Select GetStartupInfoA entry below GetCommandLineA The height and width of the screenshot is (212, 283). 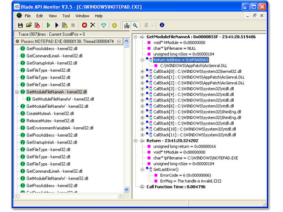[52, 63]
